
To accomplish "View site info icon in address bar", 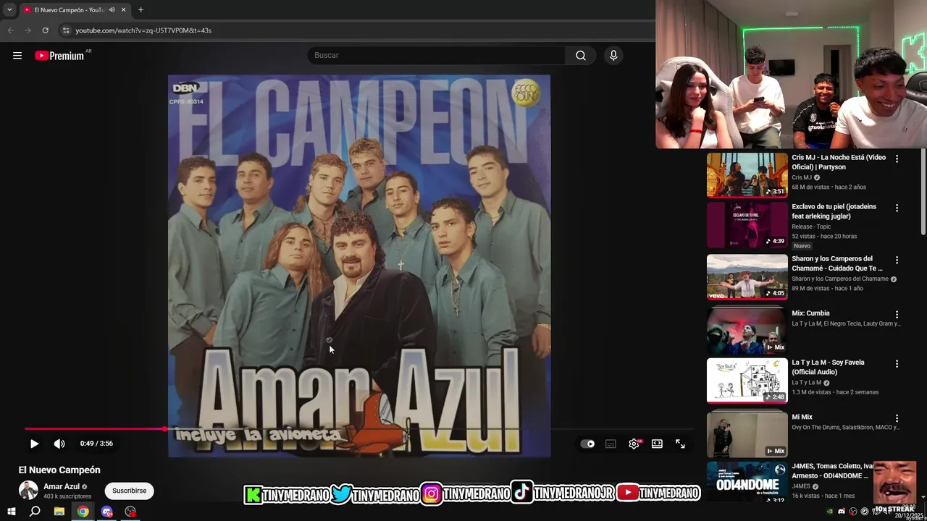I will [66, 30].
